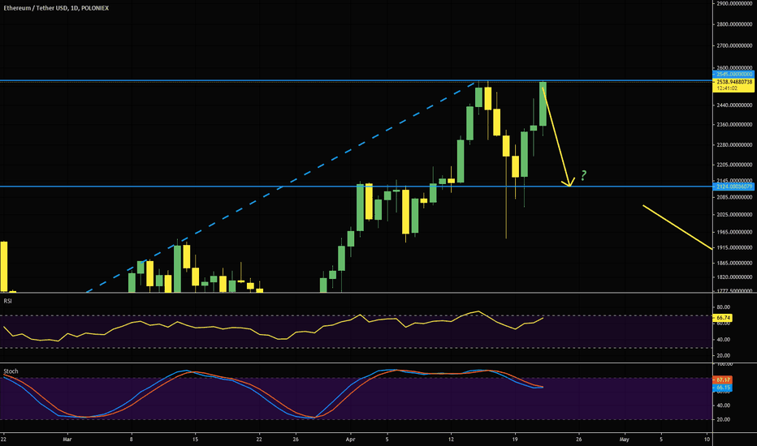Select the RSI indicator label
757x446 pixels.
(x=8, y=301)
